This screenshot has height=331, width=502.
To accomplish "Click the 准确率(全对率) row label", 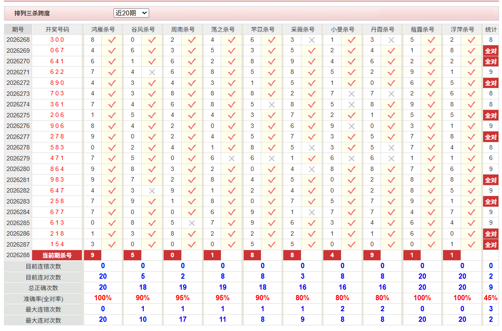I will point(43,299).
